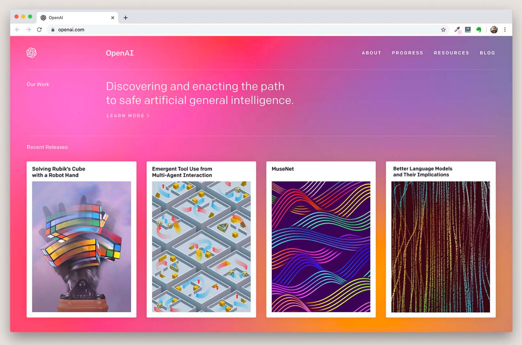522x345 pixels.
Task: Click the LEARN MORE link
Action: point(128,116)
